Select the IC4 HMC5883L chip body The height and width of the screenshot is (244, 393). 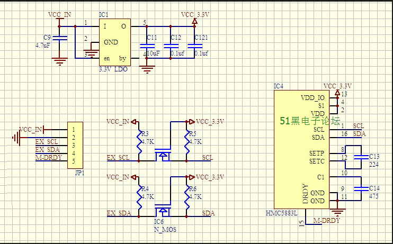pyautogui.click(x=301, y=150)
